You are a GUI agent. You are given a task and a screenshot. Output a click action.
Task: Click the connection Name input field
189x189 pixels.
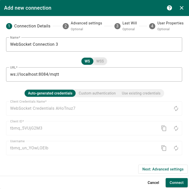point(94,44)
